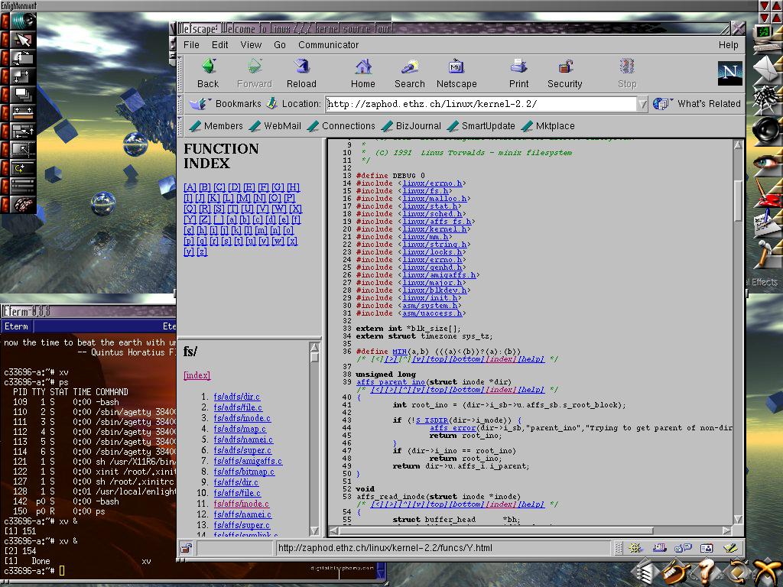Click the [index] link under fs/
783x587 pixels.
pos(197,375)
